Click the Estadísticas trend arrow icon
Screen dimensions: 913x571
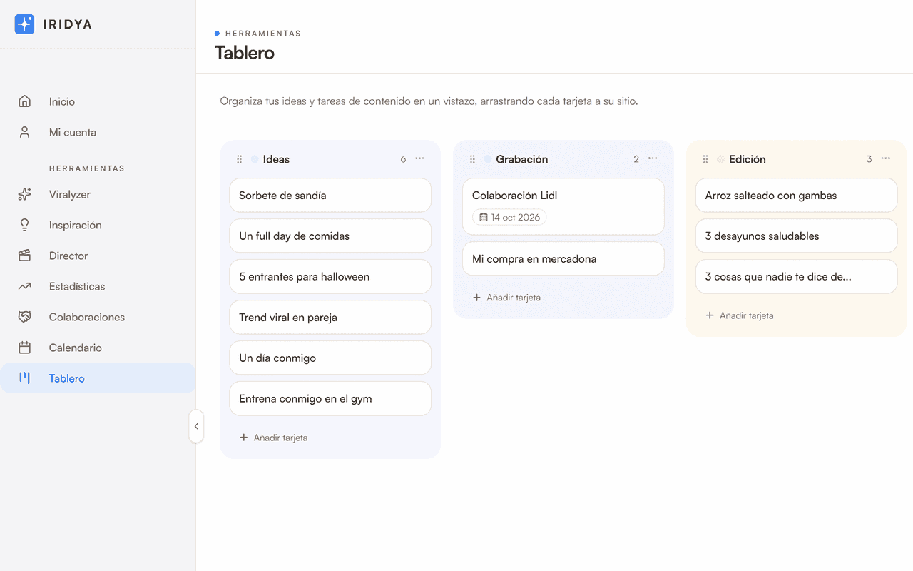[x=25, y=286]
